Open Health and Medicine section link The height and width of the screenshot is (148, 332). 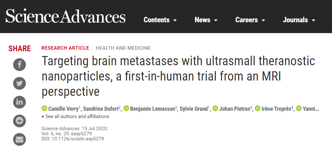tap(123, 48)
